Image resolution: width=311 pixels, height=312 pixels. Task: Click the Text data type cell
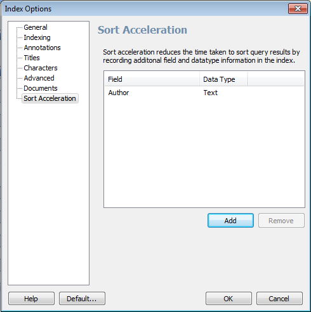tap(210, 93)
